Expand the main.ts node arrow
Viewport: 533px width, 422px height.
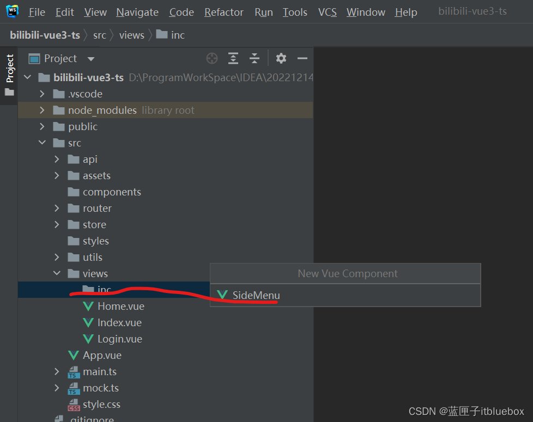[x=57, y=371]
